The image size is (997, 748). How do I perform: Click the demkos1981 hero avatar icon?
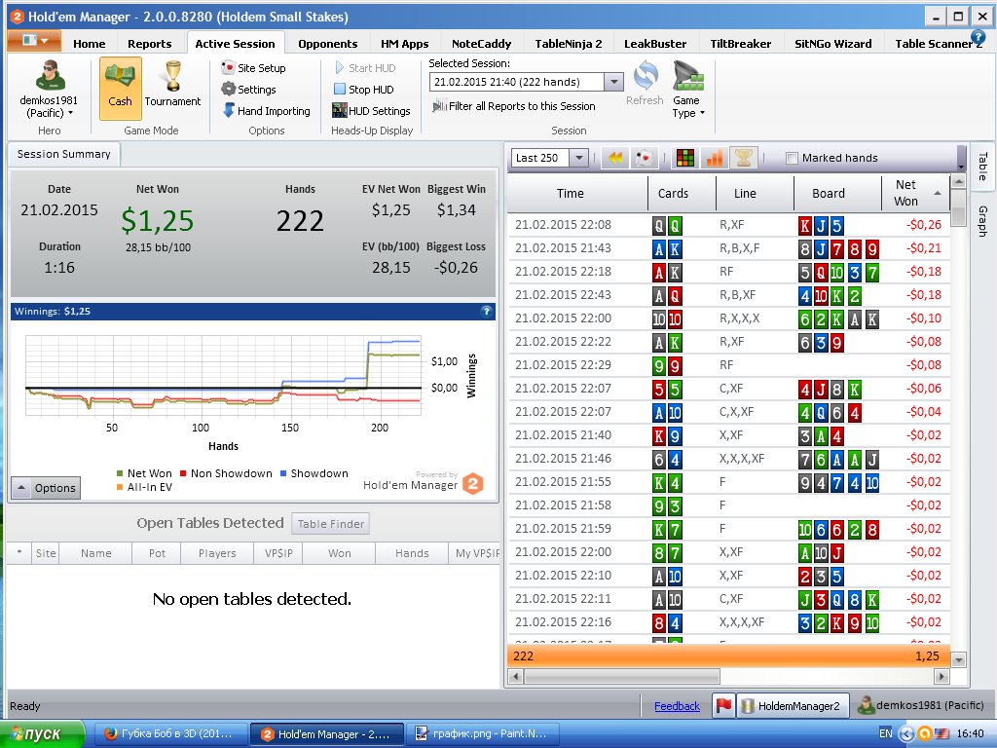coord(50,75)
